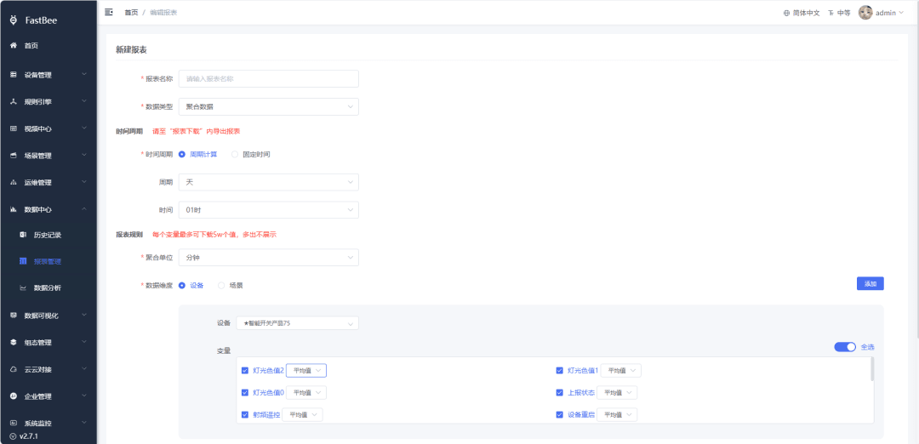Turn off the 全选 switch

point(845,347)
